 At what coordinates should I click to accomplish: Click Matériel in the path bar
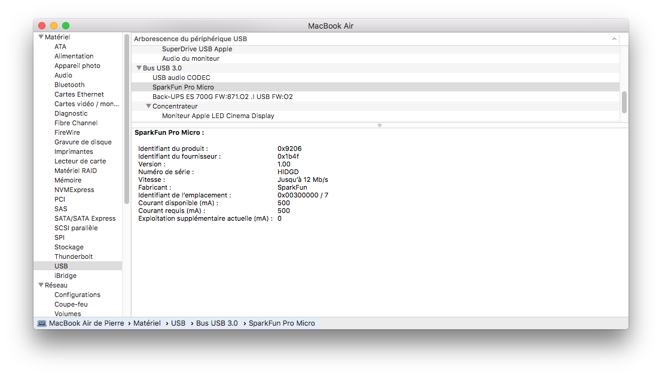coord(147,323)
